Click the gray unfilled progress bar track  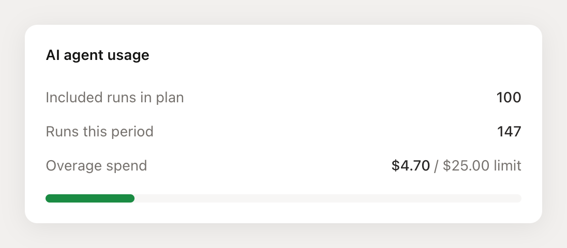click(x=326, y=198)
